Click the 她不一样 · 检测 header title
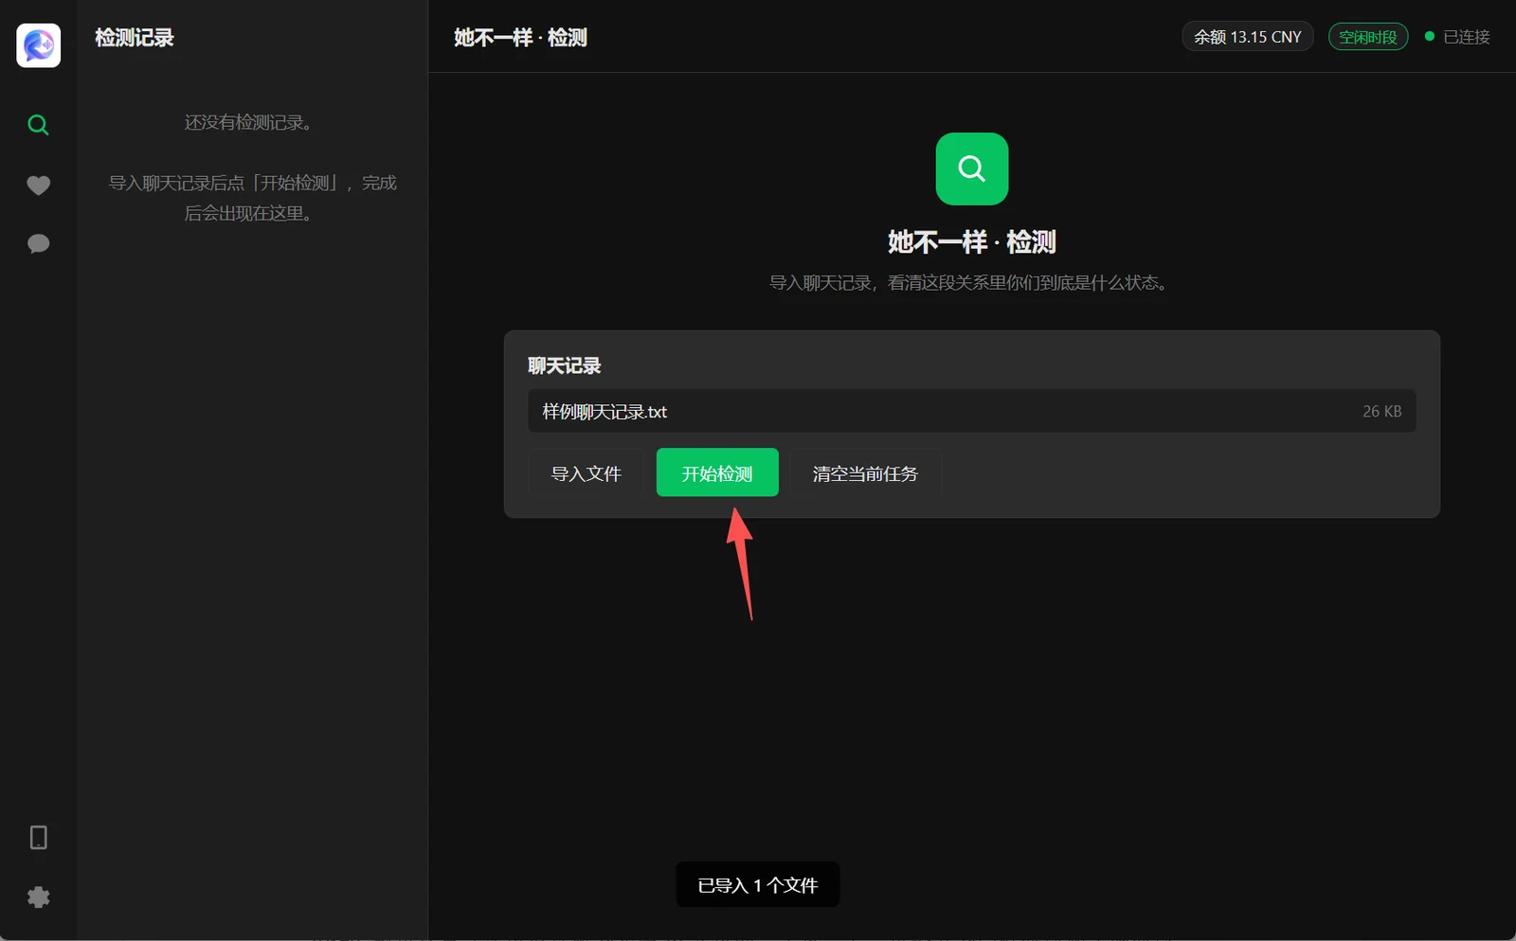The width and height of the screenshot is (1516, 941). [x=520, y=38]
